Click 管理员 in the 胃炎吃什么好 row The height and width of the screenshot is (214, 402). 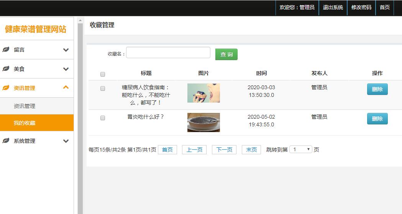[319, 117]
